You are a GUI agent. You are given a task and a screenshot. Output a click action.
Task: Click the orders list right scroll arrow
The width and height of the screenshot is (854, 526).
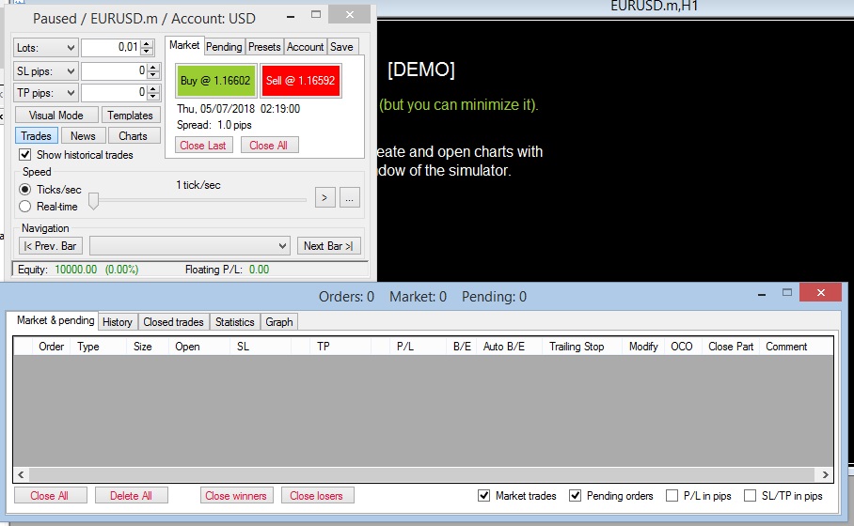point(826,475)
